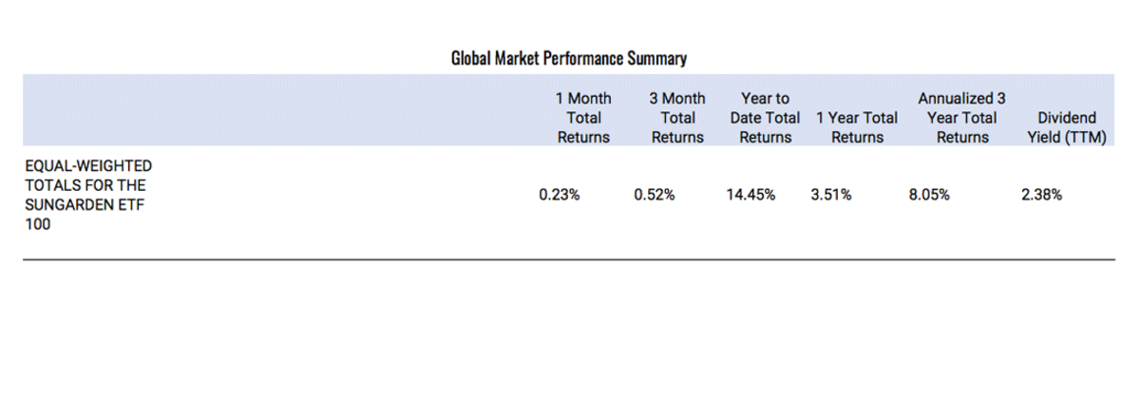1140x417 pixels.
Task: Select the 2.38% dividend yield value
Action: 1041,196
